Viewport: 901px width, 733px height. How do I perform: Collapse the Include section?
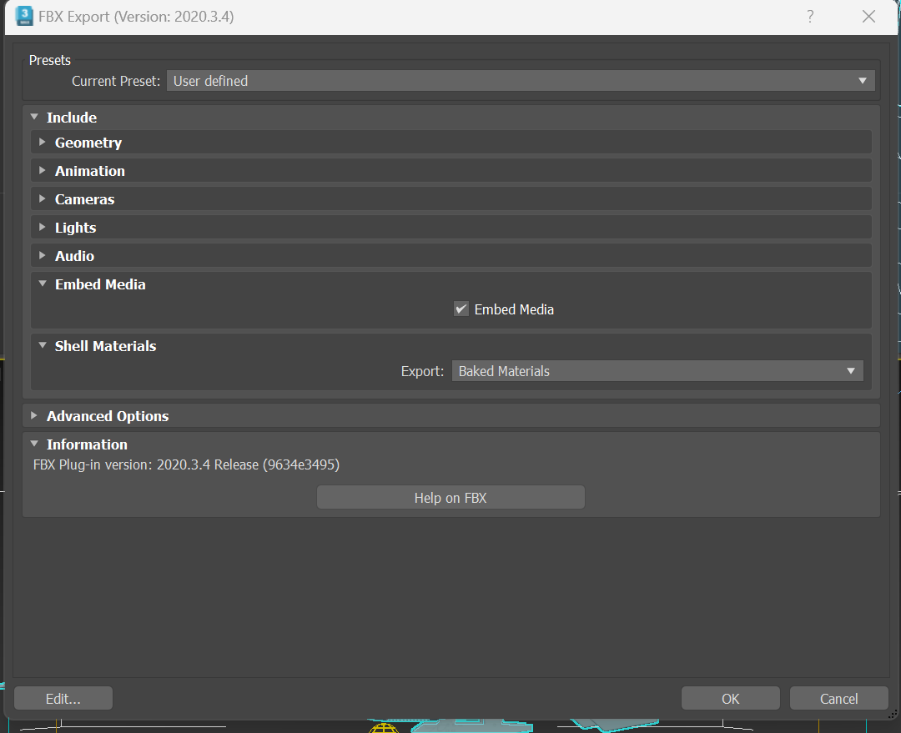pos(34,118)
